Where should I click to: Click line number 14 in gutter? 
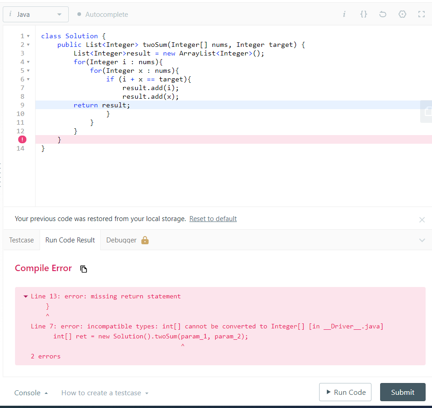(20, 148)
